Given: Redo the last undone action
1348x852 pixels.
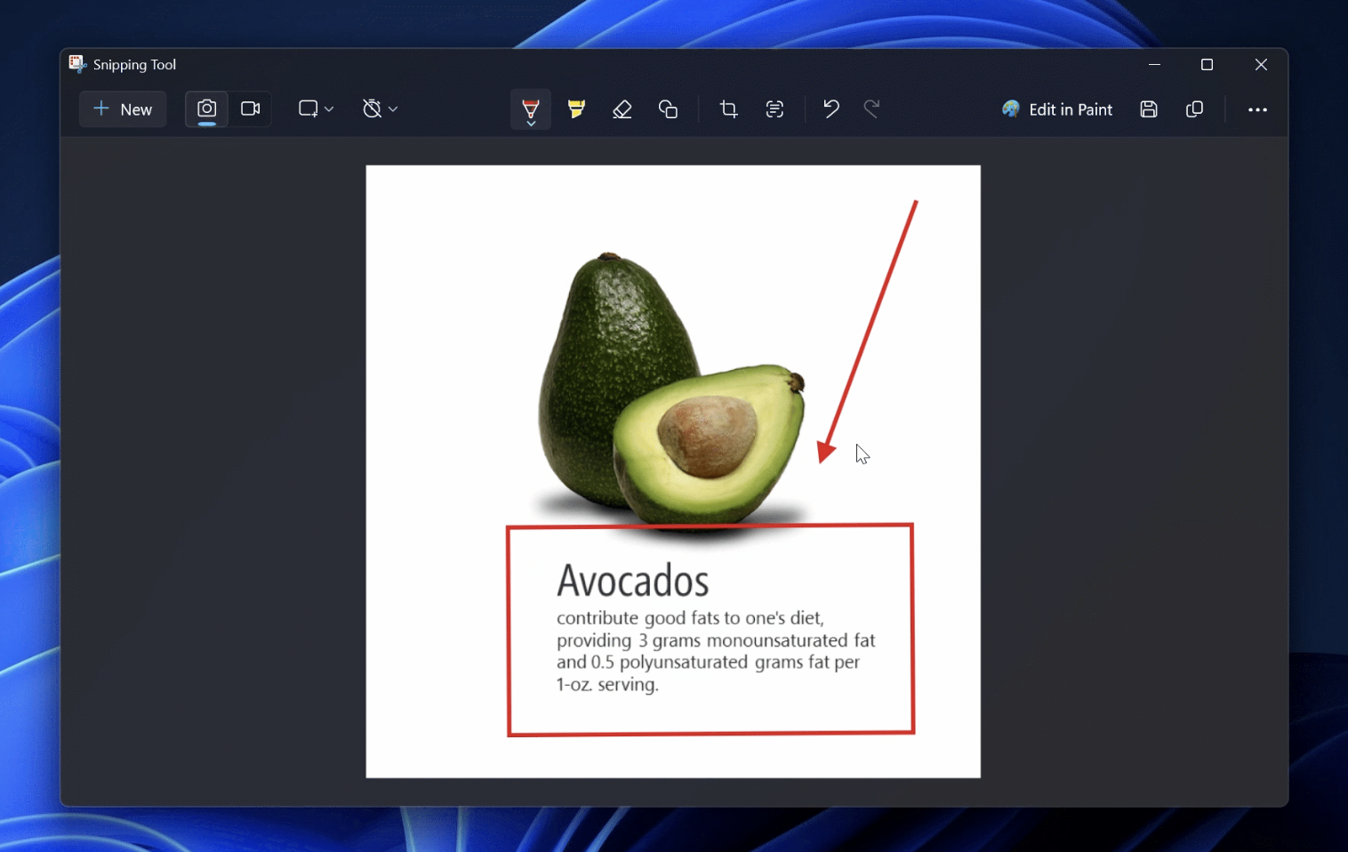Looking at the screenshot, I should coord(871,109).
